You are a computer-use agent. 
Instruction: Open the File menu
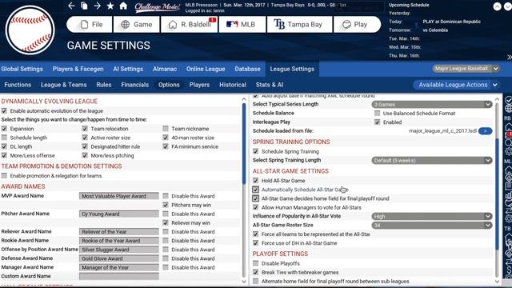point(90,25)
